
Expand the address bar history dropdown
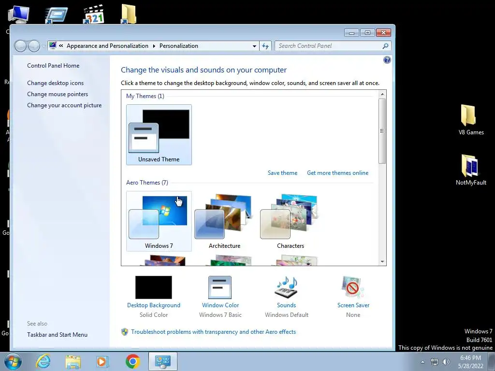(x=254, y=46)
